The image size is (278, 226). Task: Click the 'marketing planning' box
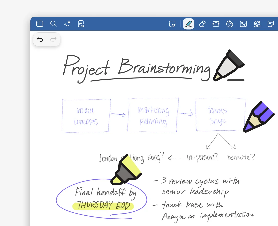click(153, 115)
